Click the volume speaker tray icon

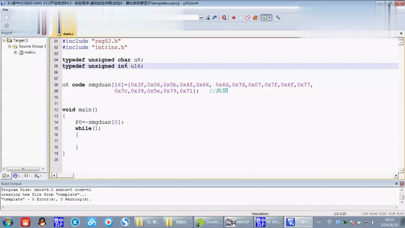(x=373, y=222)
